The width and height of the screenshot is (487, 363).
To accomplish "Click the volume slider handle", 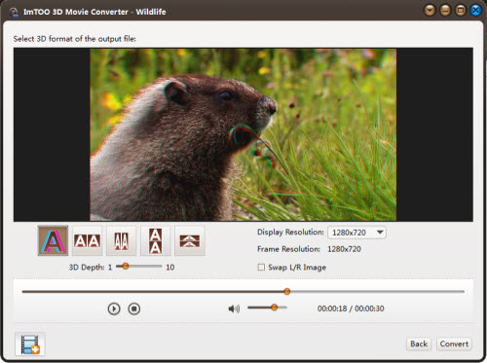I will pos(275,307).
